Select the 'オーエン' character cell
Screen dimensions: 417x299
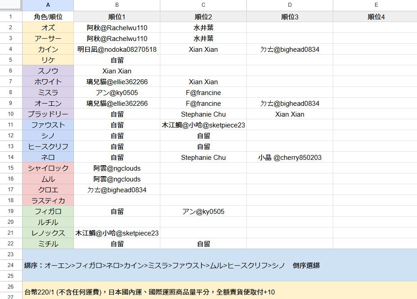coord(48,104)
